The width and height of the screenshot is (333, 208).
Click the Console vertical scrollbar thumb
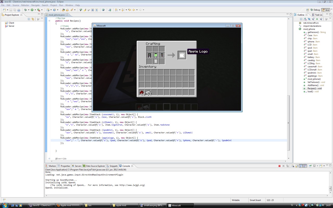[330, 188]
